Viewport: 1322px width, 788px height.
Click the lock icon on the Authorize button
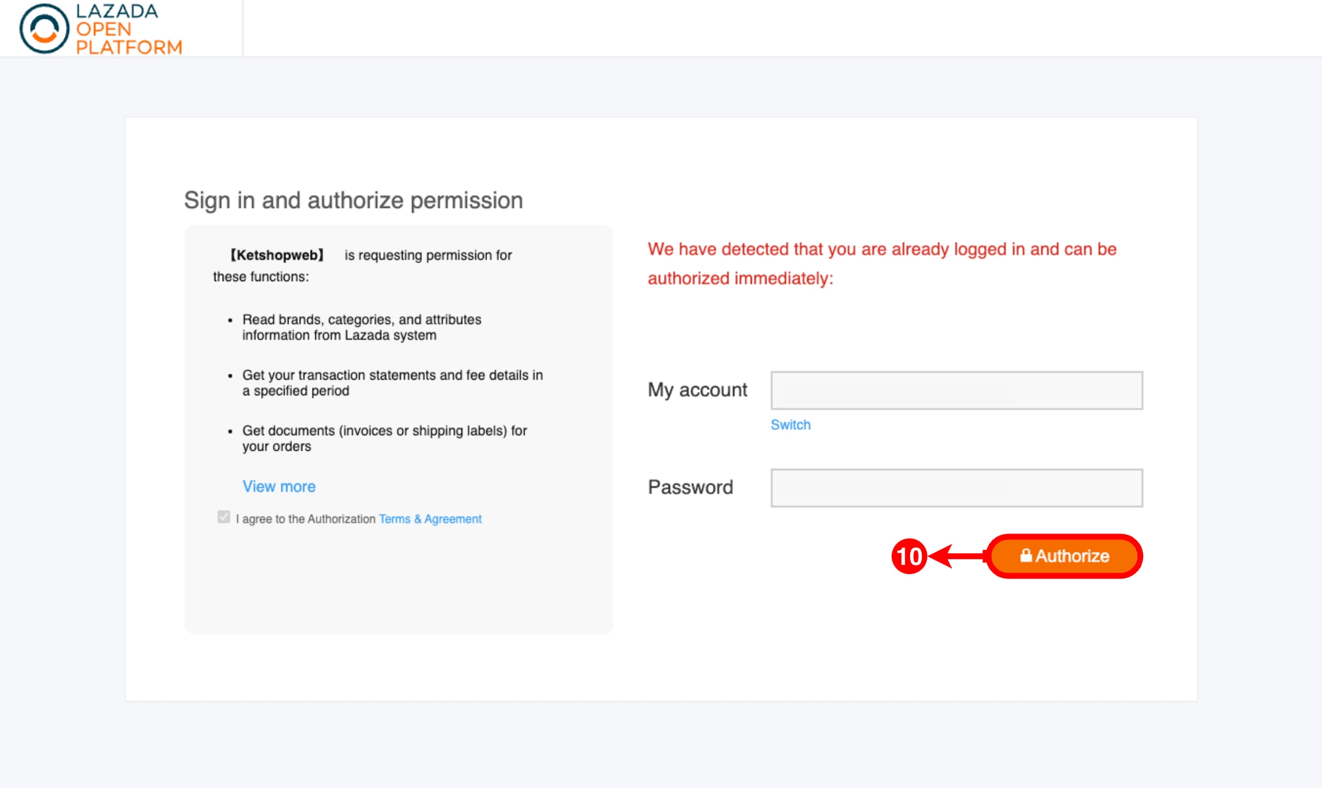pos(1026,555)
